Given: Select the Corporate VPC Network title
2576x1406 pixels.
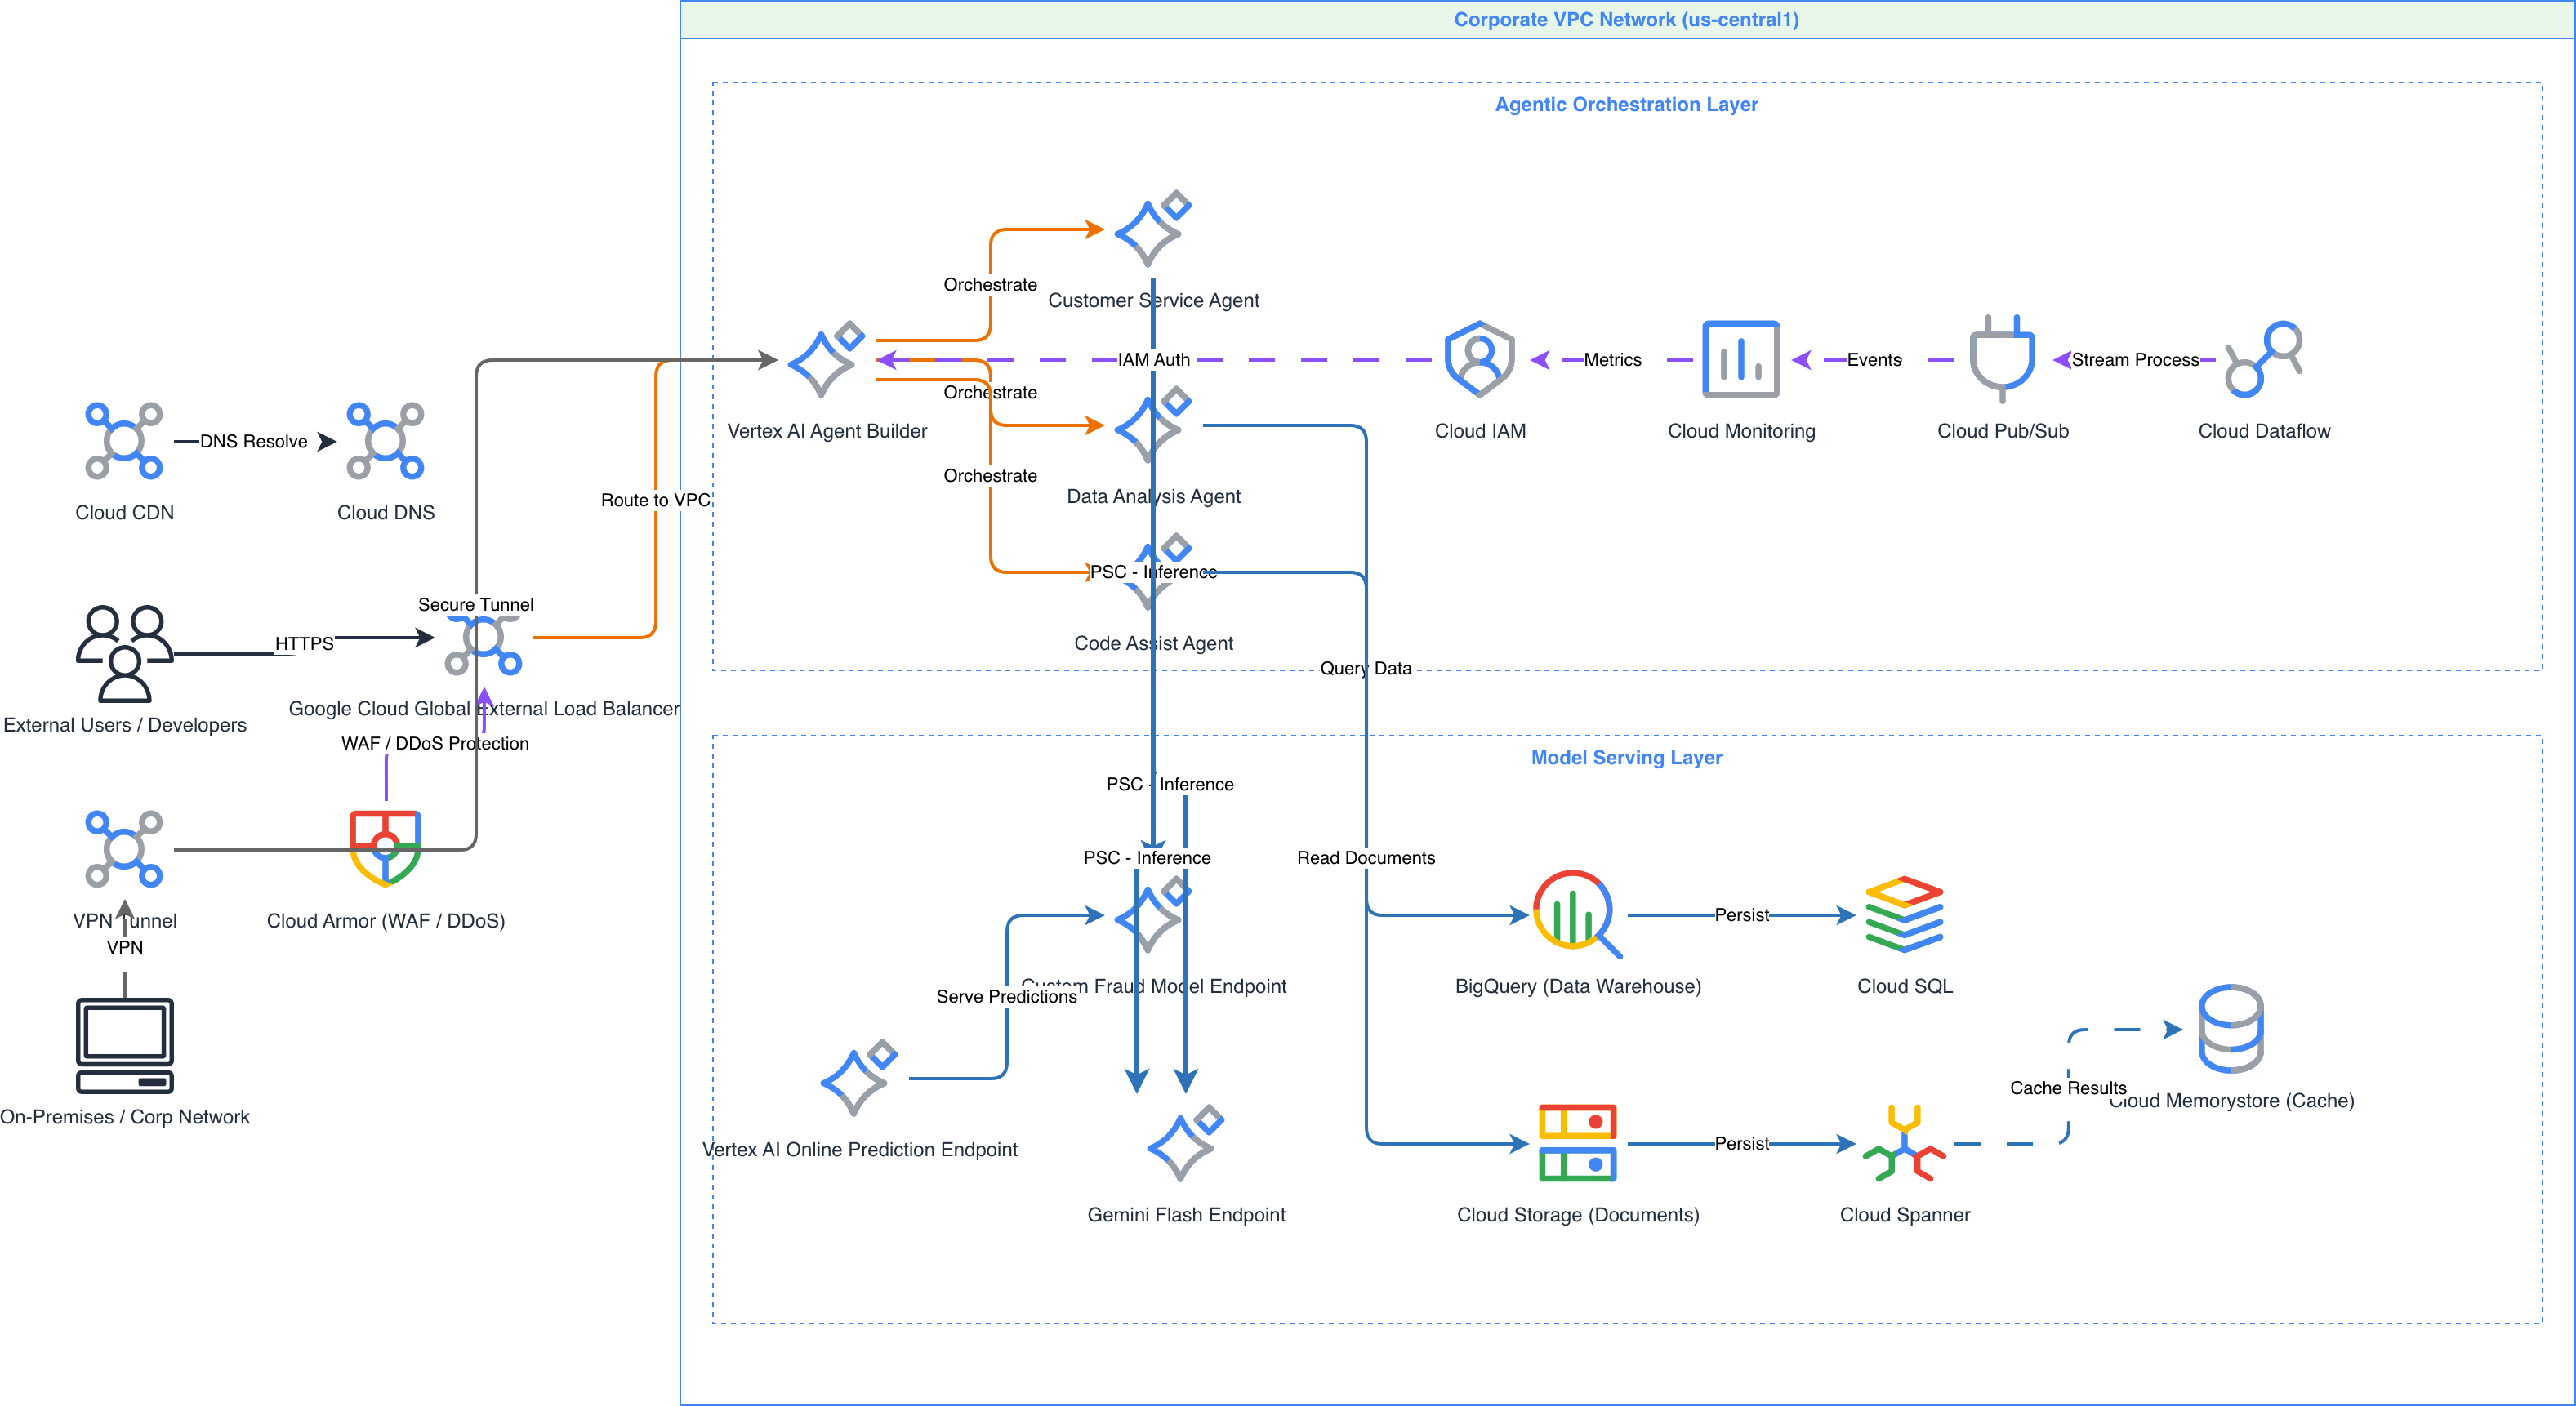Looking at the screenshot, I should [x=1626, y=19].
